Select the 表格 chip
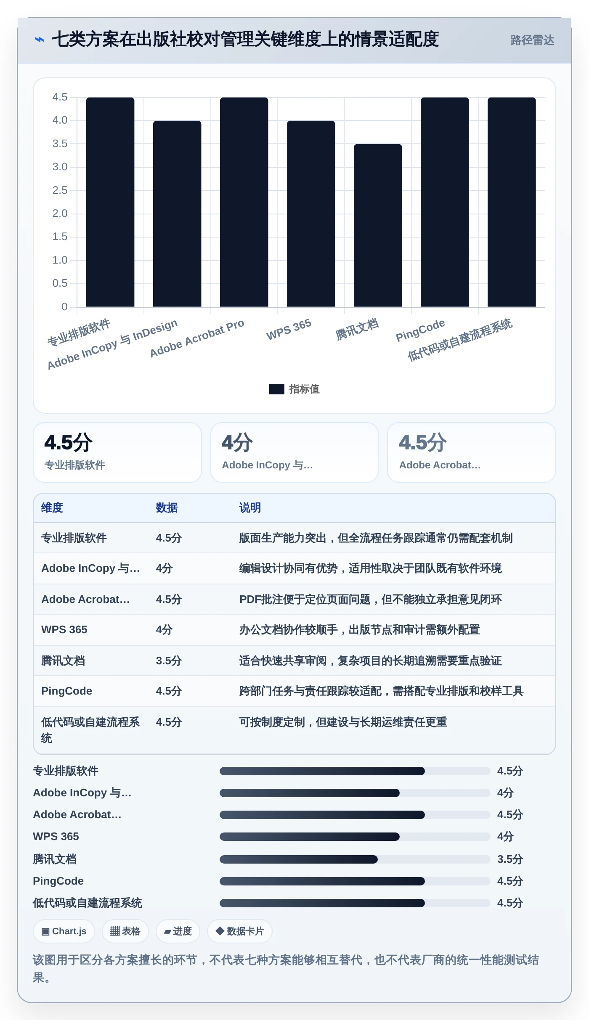This screenshot has width=589, height=1020. (125, 931)
